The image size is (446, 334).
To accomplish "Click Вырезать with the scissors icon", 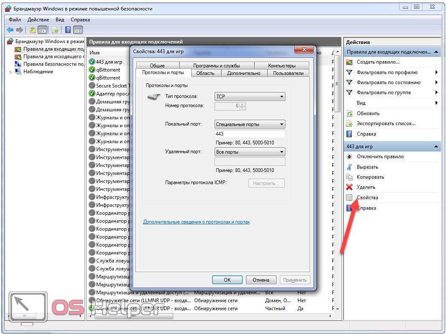I will click(367, 167).
